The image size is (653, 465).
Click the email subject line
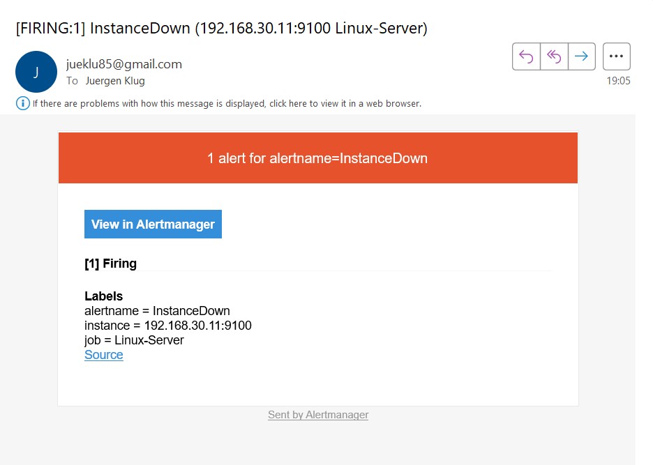tap(221, 29)
